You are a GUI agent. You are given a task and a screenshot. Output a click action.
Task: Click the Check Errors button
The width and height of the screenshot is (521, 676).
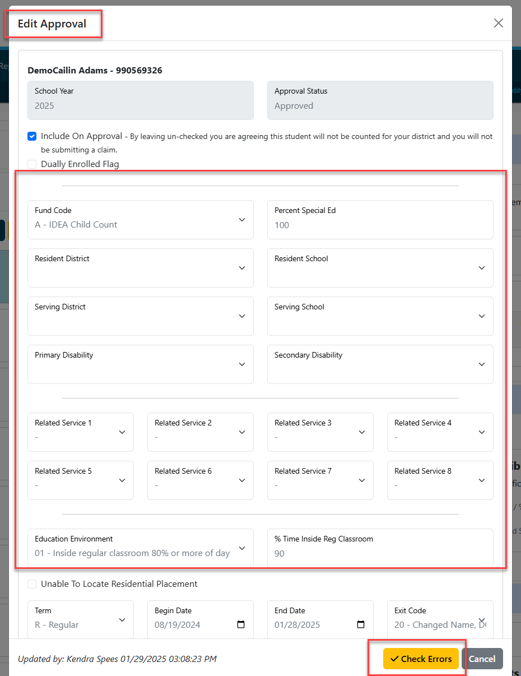[x=421, y=659]
